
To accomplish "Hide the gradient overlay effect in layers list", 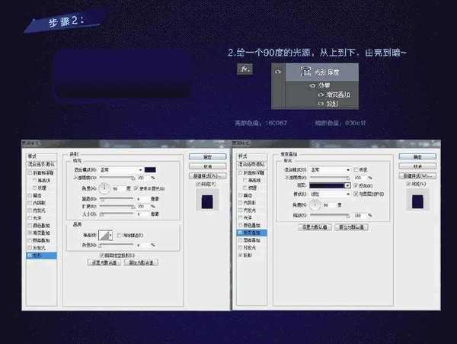I will point(321,95).
